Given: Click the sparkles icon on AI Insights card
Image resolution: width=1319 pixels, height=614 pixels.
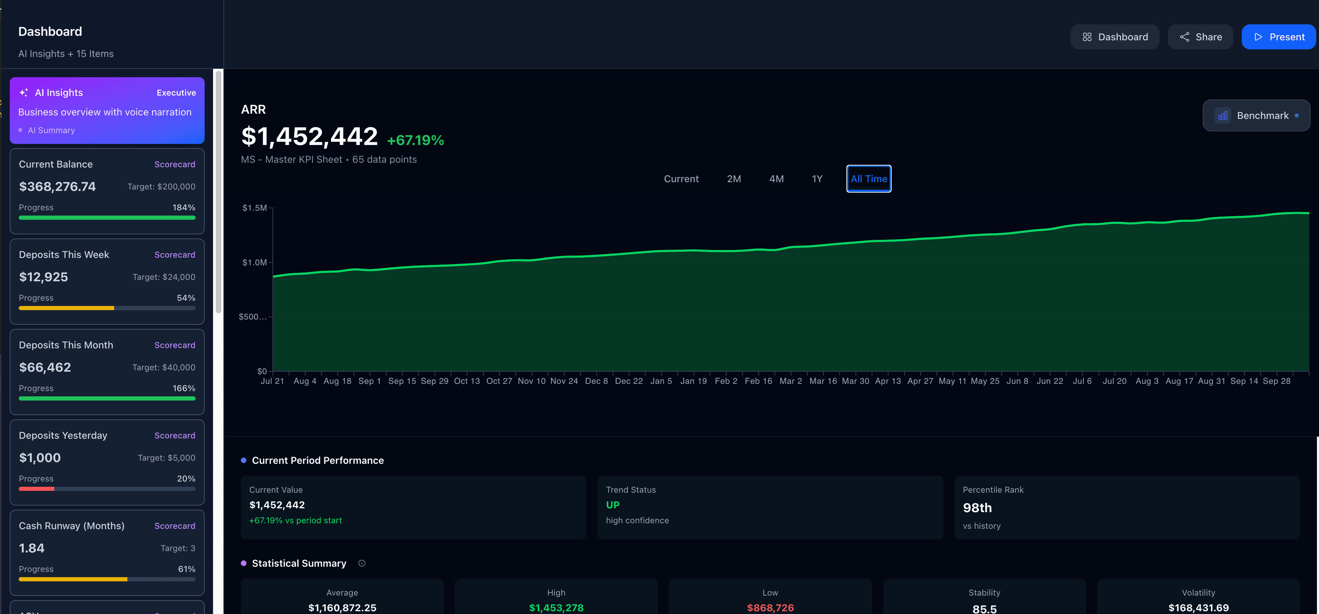Looking at the screenshot, I should (24, 92).
